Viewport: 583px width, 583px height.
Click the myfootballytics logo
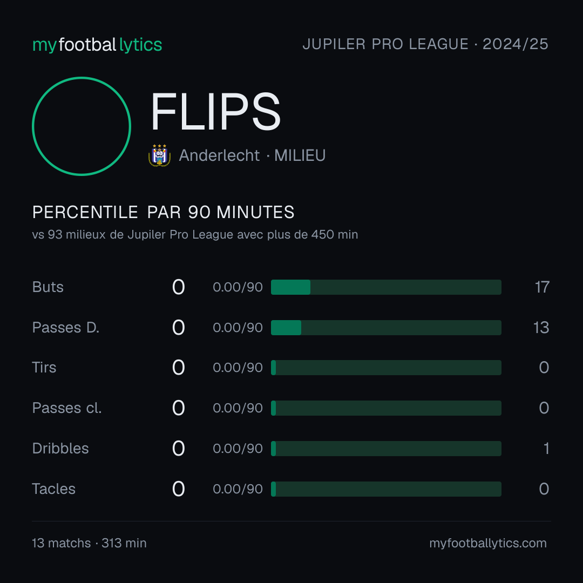[x=97, y=45]
